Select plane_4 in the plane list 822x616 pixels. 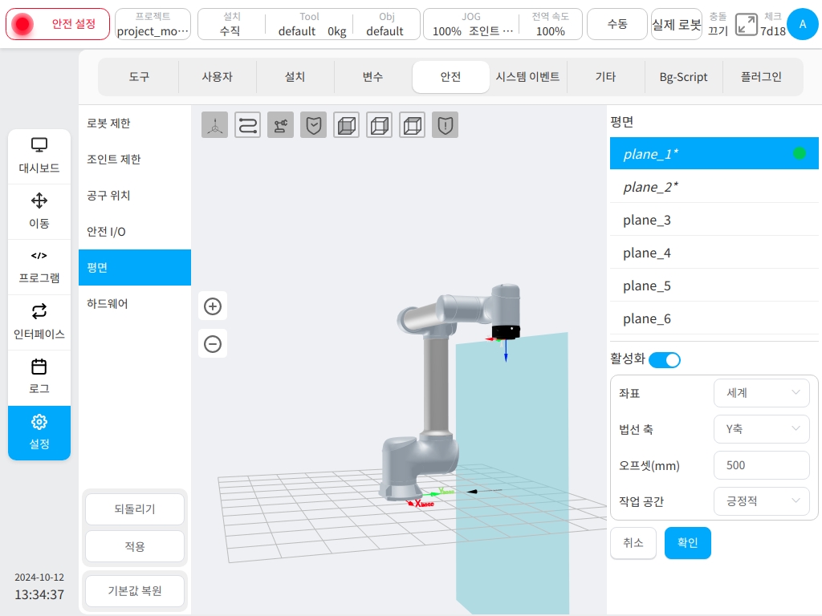click(714, 253)
